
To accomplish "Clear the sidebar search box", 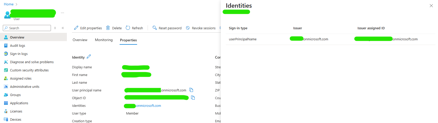I will (x=55, y=28).
